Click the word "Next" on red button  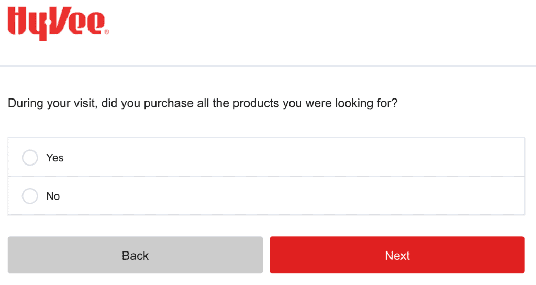397,256
